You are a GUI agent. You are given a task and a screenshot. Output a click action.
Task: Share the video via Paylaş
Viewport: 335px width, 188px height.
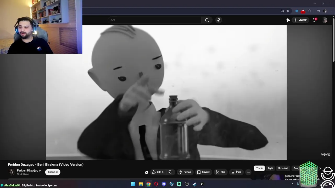(185, 172)
